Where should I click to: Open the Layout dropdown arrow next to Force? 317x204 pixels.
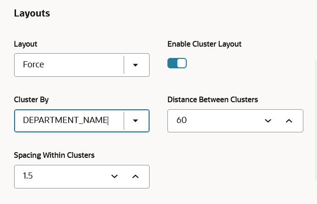135,65
